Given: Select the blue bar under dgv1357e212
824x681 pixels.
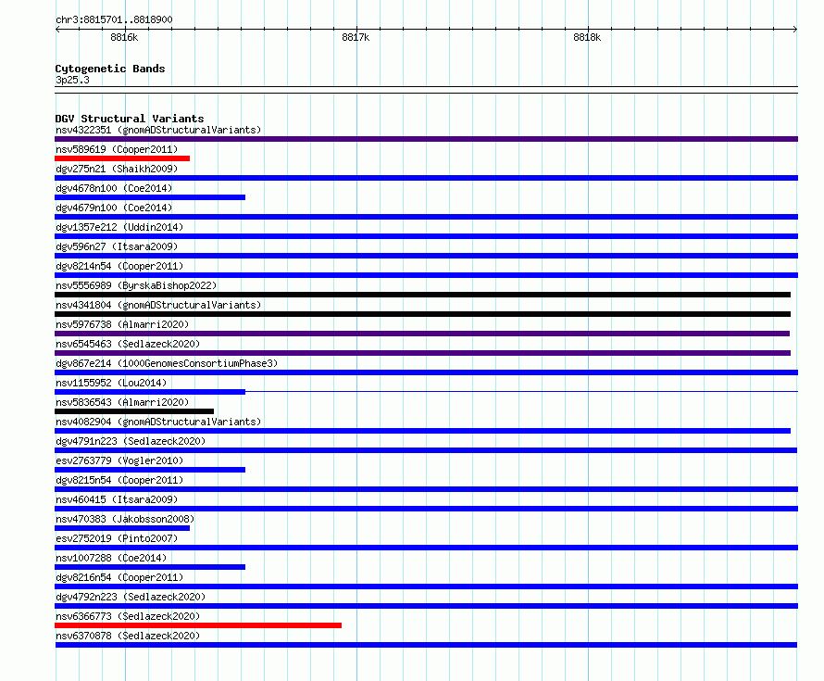Looking at the screenshot, I should [x=426, y=236].
